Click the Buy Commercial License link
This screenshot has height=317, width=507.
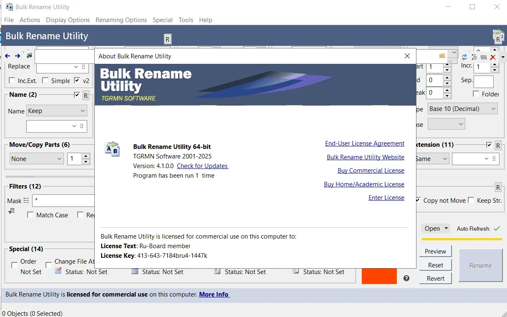371,171
